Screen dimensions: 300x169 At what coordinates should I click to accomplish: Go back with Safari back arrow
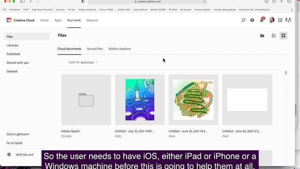[x=31, y=1]
